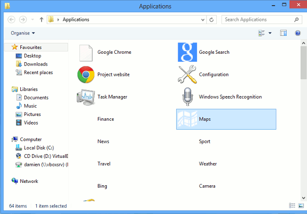Open the Google Chrome blank file icon
Viewport: 307px width, 214px height.
86,53
